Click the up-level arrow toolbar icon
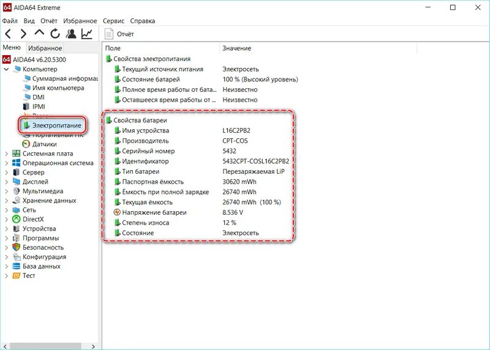This screenshot has height=350, width=490. 39,32
